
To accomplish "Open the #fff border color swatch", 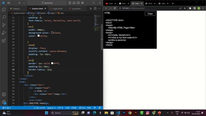I will click(x=52, y=63).
